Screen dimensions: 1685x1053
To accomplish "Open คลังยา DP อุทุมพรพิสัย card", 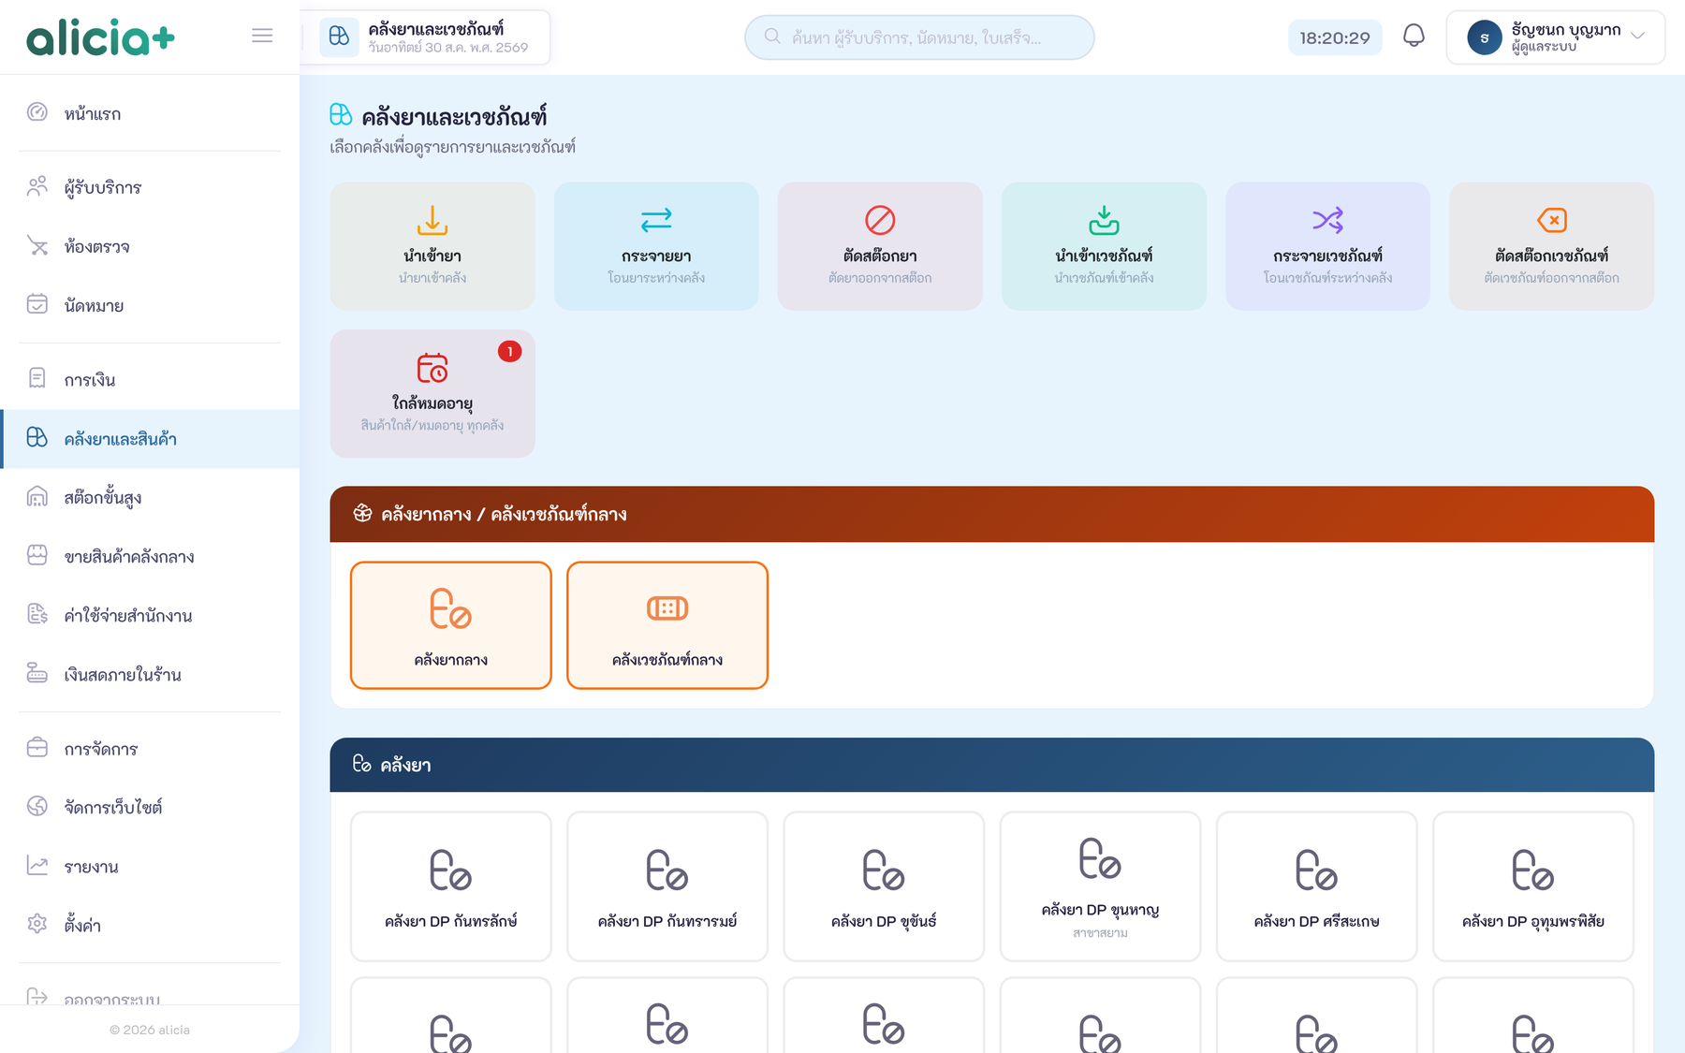I will click(1533, 886).
